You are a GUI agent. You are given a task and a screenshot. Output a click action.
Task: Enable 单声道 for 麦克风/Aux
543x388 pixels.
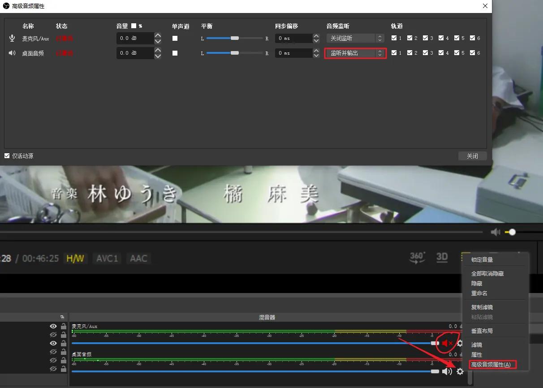click(x=175, y=38)
